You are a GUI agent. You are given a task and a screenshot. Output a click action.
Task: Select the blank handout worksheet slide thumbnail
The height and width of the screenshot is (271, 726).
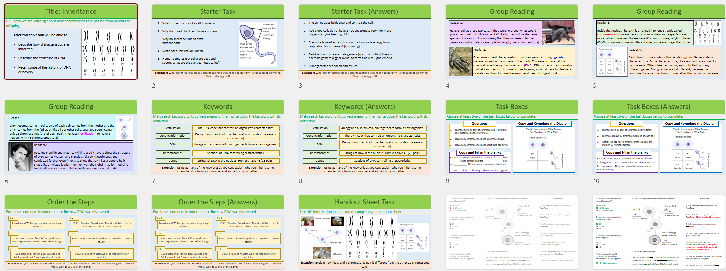512,232
